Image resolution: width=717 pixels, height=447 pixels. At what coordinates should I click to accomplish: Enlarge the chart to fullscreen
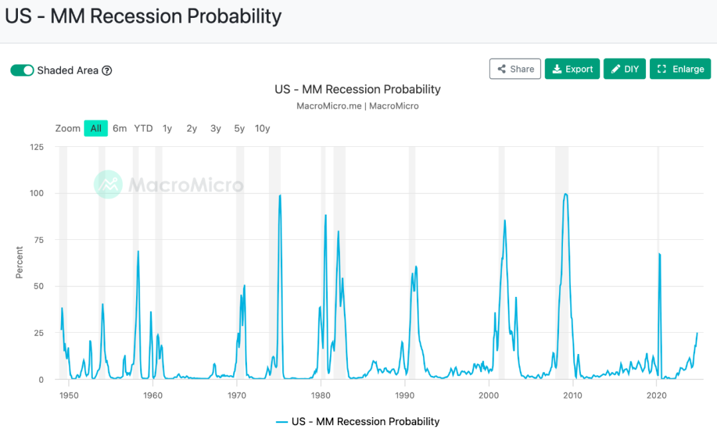point(680,69)
